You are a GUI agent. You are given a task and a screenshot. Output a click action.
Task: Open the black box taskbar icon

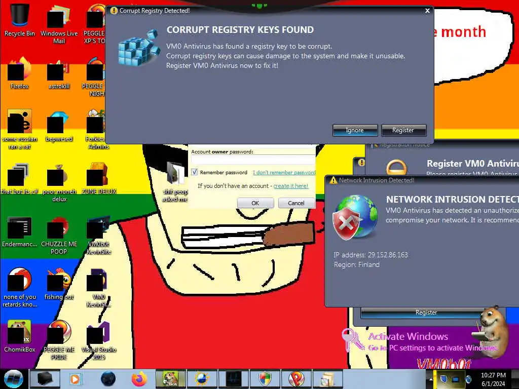pyautogui.click(x=45, y=379)
